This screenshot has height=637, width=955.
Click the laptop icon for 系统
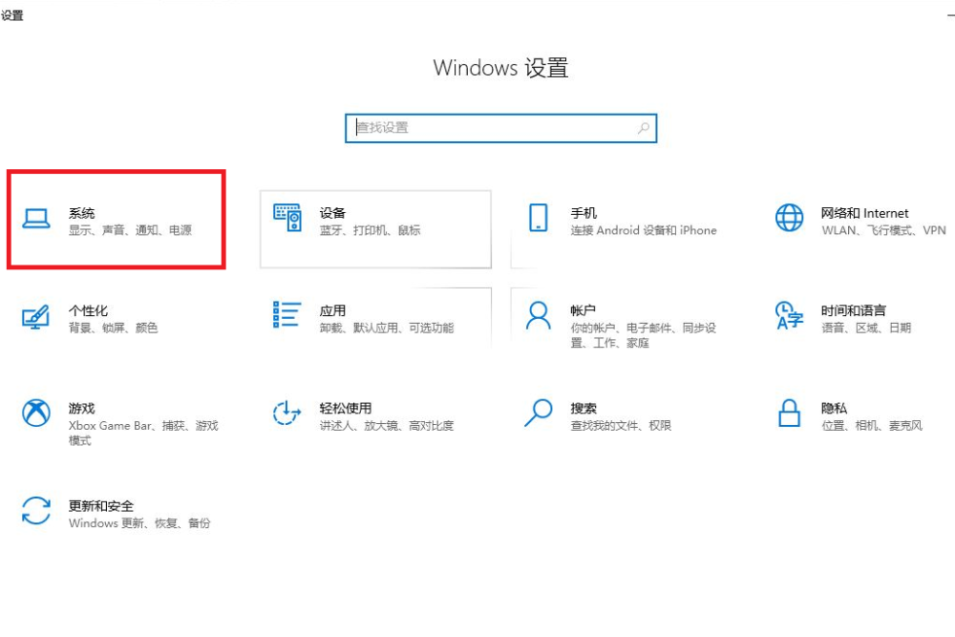tap(36, 218)
